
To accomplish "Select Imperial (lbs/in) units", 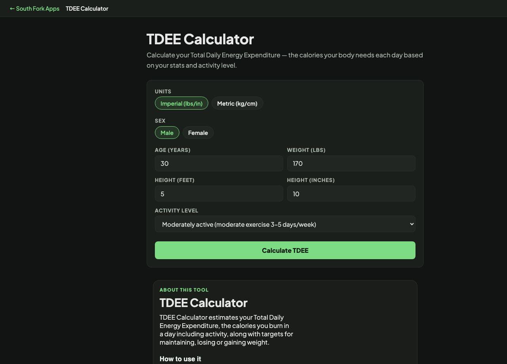I will pos(181,103).
